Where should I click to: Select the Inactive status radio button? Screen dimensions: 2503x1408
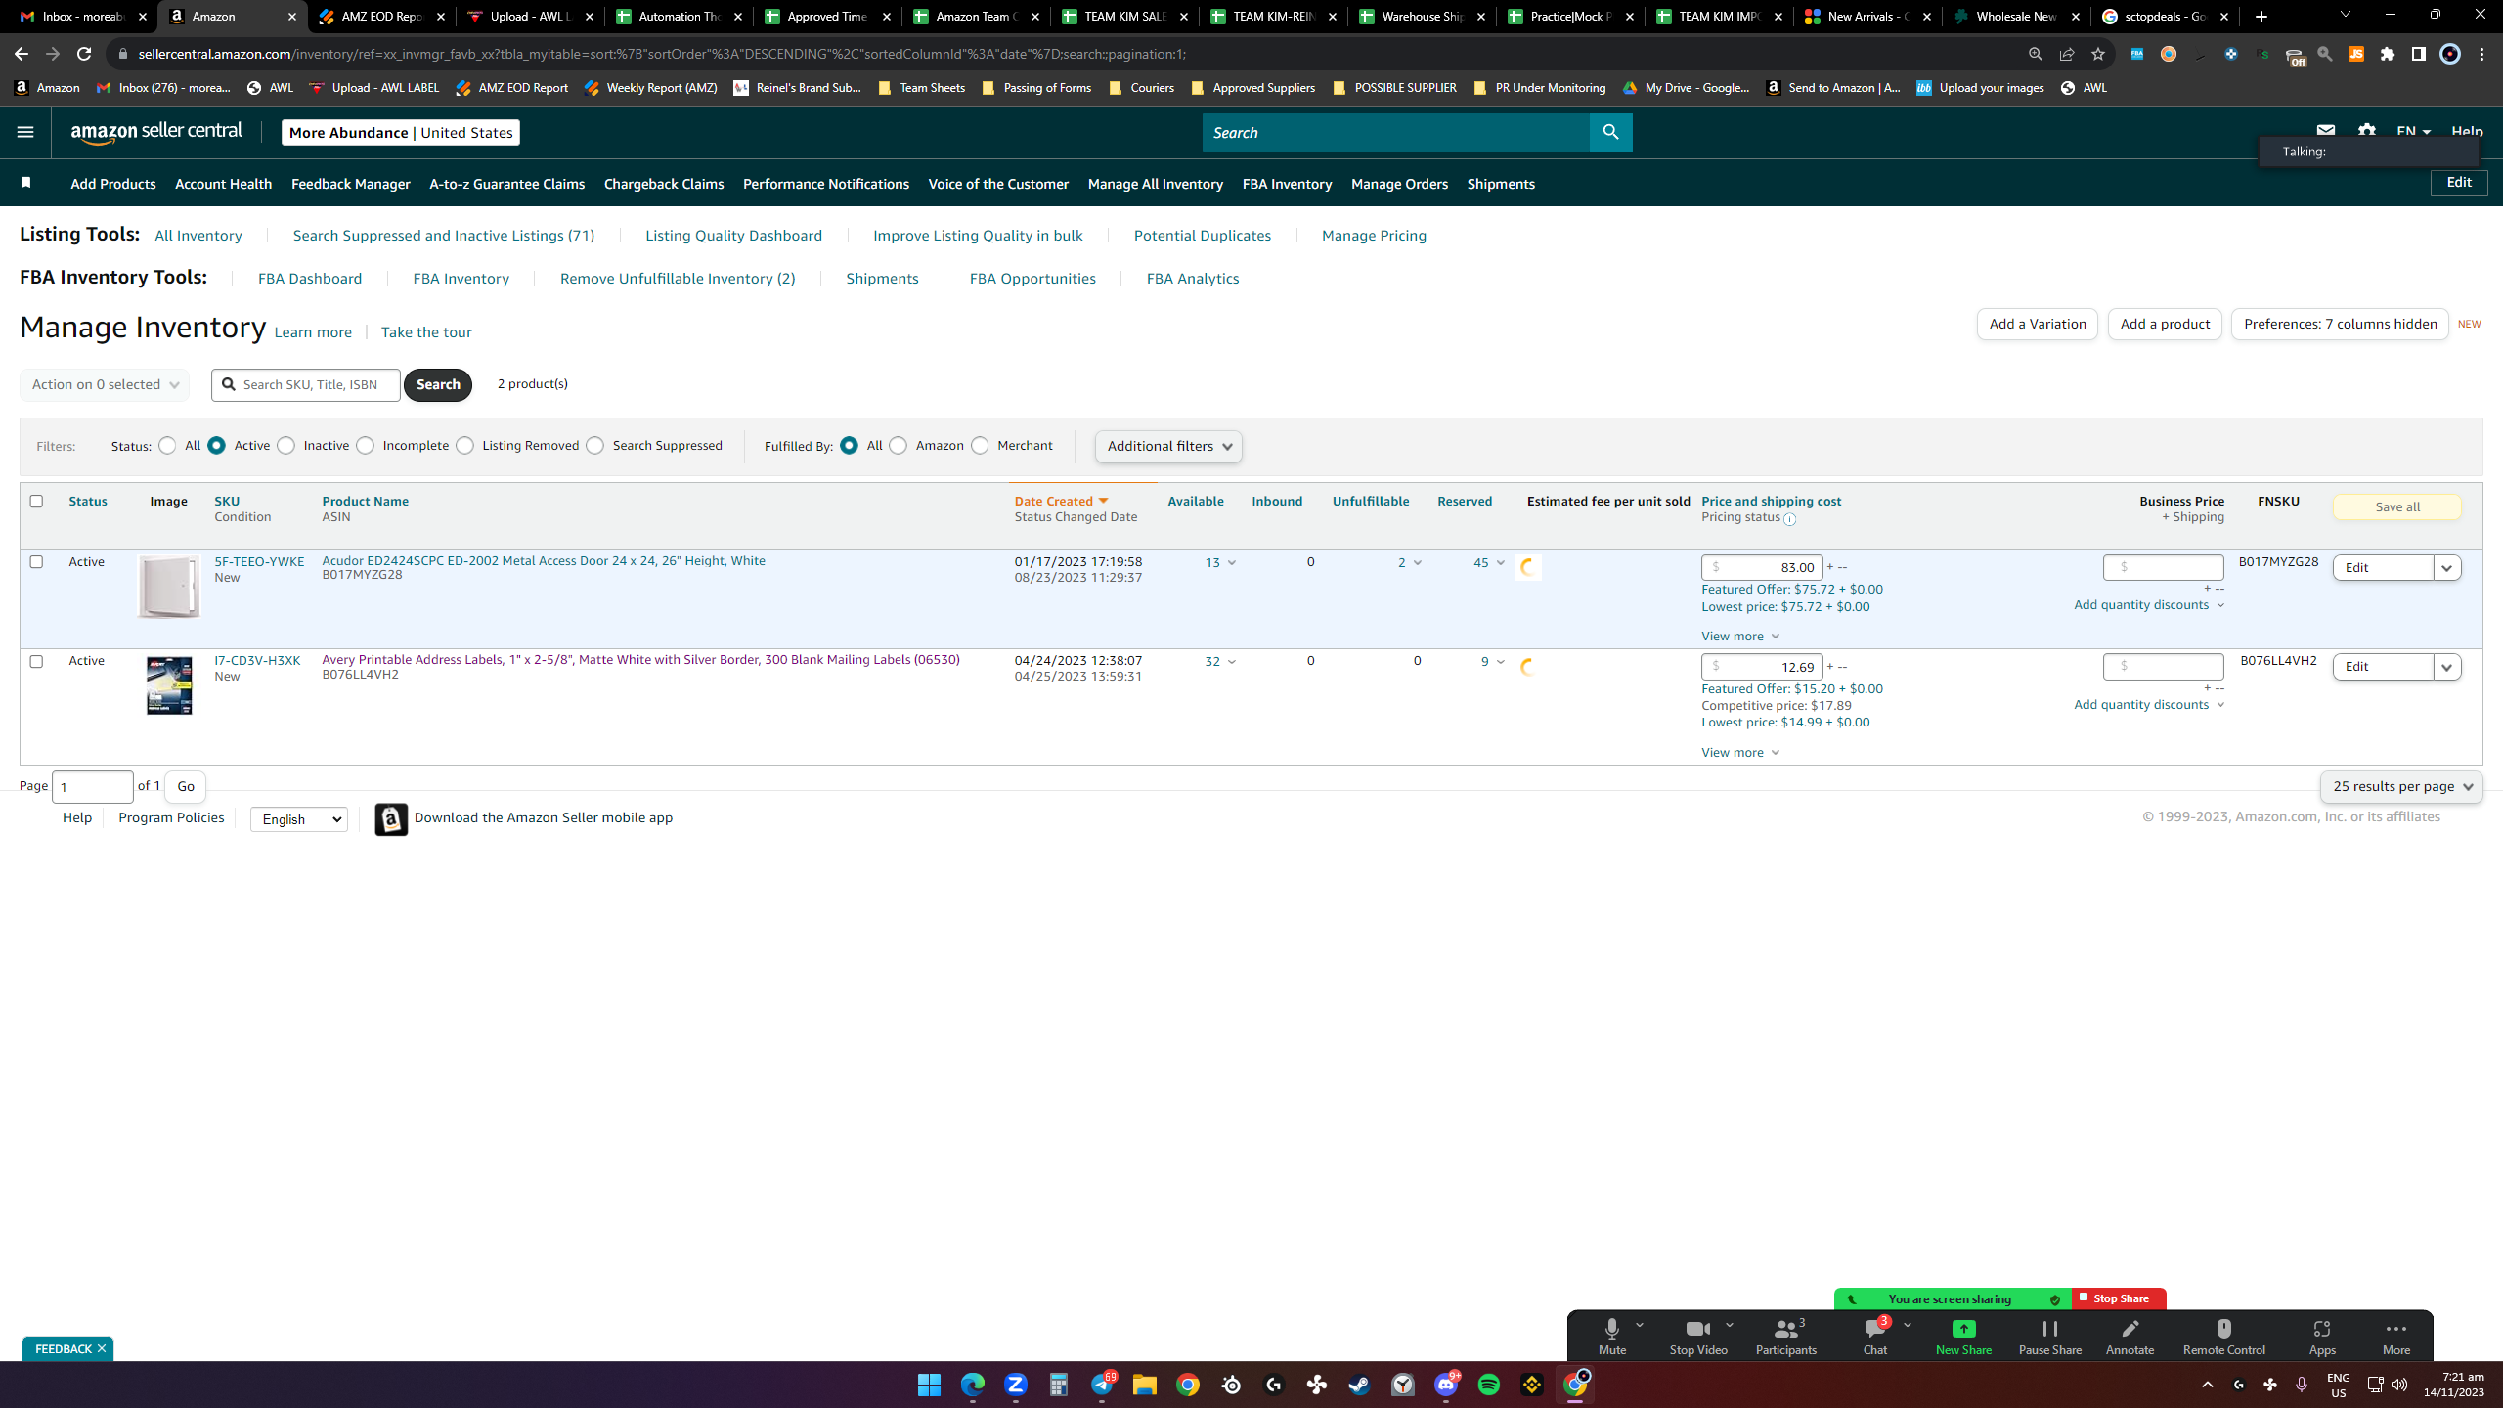pos(285,446)
